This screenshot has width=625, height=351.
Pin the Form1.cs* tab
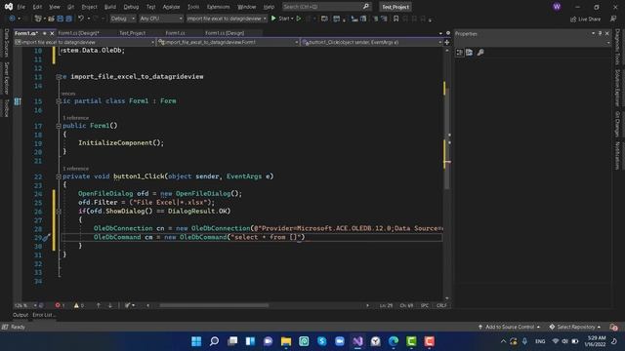click(45, 33)
